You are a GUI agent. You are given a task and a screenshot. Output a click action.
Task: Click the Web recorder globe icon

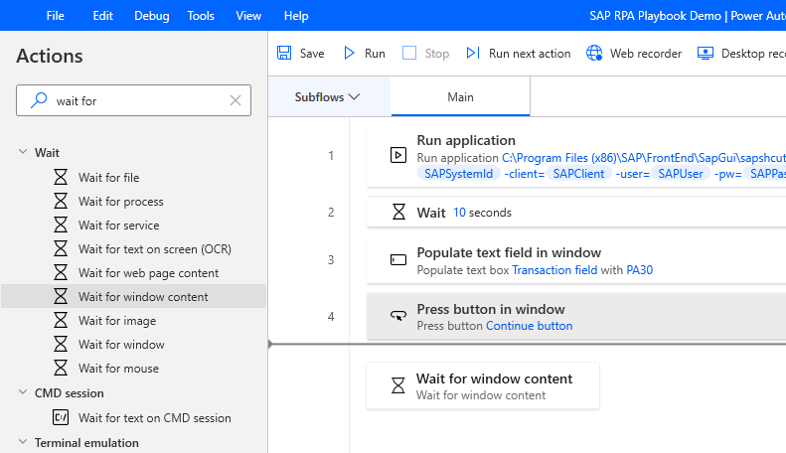tap(594, 53)
